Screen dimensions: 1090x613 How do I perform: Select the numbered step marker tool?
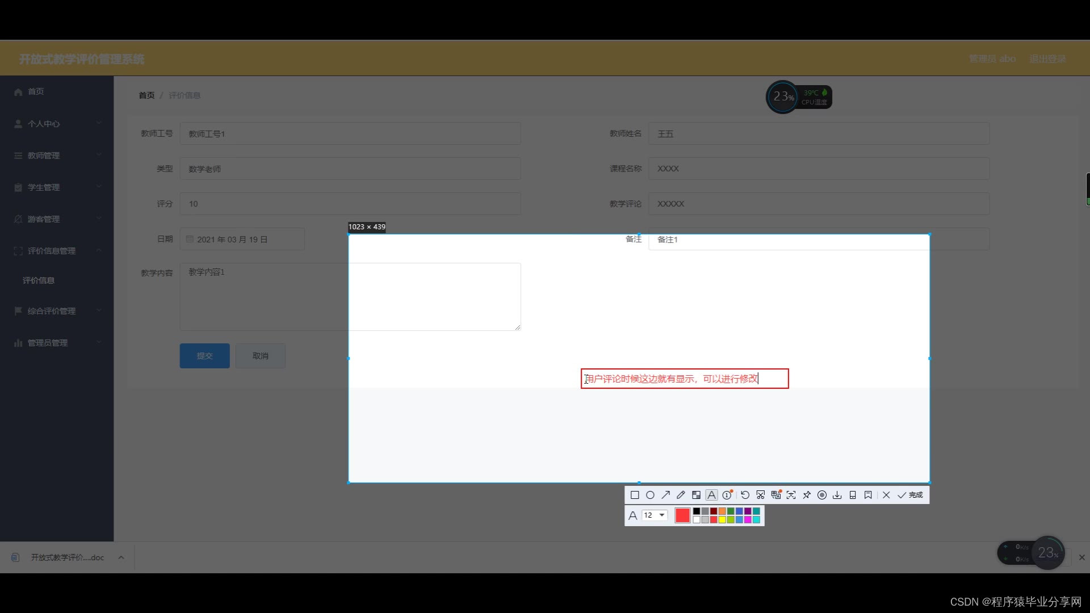(x=727, y=495)
